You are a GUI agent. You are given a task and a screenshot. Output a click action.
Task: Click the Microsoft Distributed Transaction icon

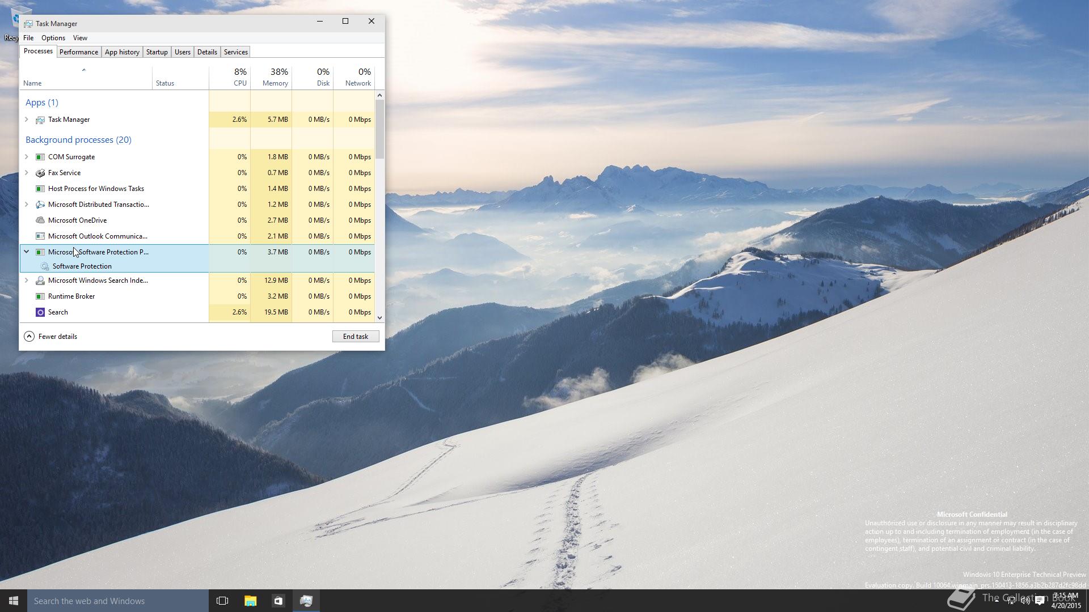[40, 205]
